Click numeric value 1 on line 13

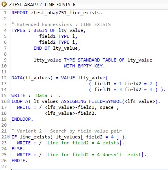pyautogui.click(x=120, y=84)
